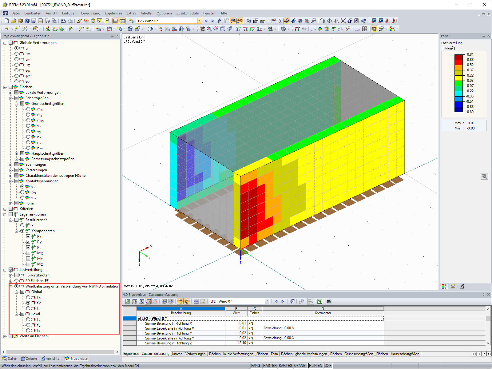Toggle the show results eye icon

233,21
